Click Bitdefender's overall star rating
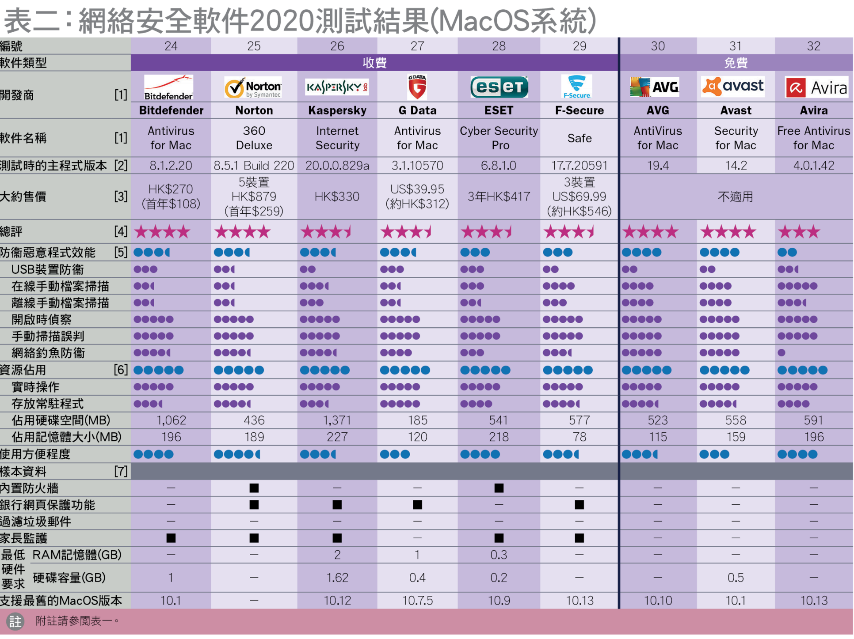Viewport: 854px width, 639px height. tap(162, 231)
